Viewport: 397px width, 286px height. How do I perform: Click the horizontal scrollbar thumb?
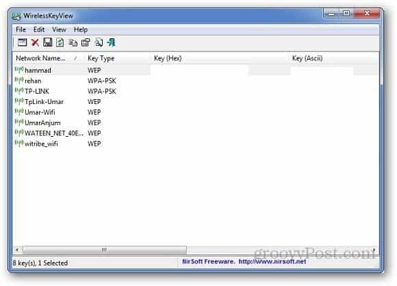[x=104, y=250]
